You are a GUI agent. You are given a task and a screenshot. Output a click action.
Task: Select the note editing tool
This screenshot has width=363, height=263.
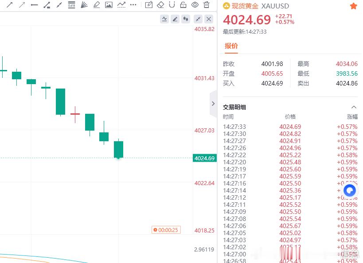(148, 5)
